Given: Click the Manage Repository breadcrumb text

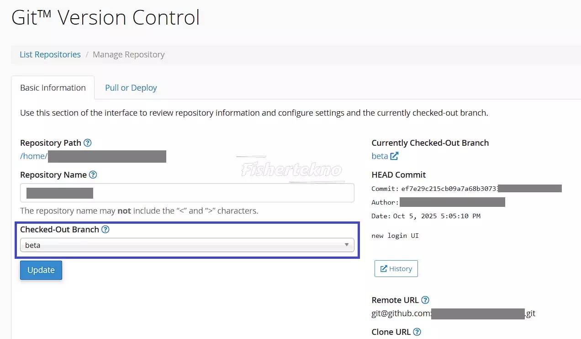Looking at the screenshot, I should click(x=128, y=55).
